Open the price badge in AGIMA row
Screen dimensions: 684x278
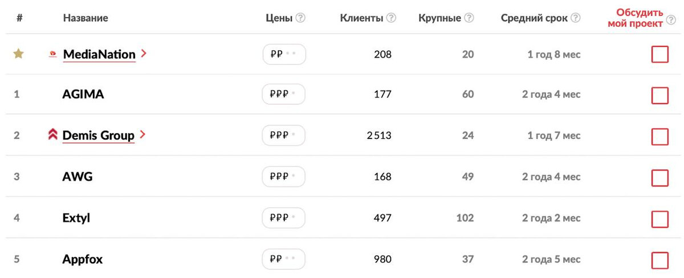pyautogui.click(x=283, y=94)
